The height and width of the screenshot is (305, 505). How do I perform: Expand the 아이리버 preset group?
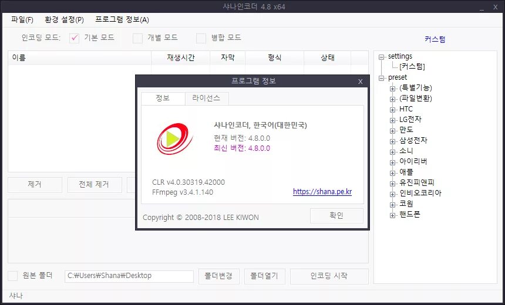[392, 162]
